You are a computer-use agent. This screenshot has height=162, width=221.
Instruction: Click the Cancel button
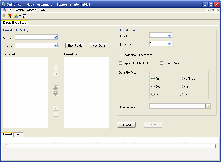[x=153, y=125]
